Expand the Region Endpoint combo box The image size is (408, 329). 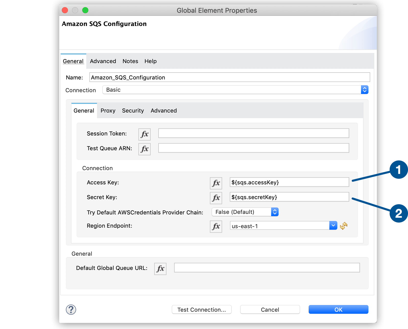pyautogui.click(x=333, y=226)
